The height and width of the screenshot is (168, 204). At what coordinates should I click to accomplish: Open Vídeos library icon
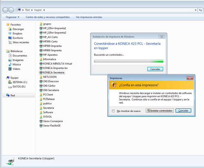point(10,69)
